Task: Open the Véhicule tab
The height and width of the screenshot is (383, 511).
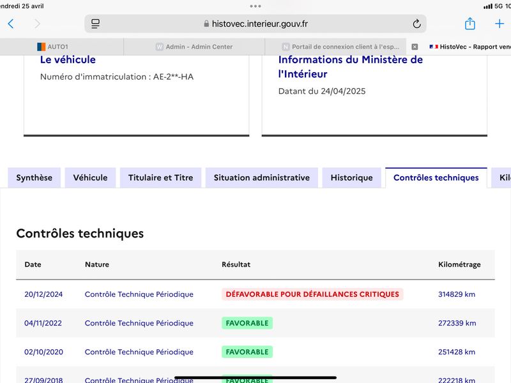Action: (90, 178)
